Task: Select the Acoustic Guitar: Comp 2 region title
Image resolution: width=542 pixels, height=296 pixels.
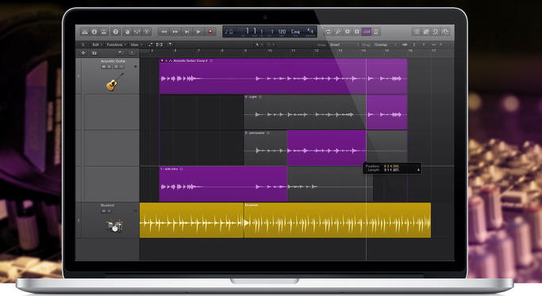Action: pos(190,61)
